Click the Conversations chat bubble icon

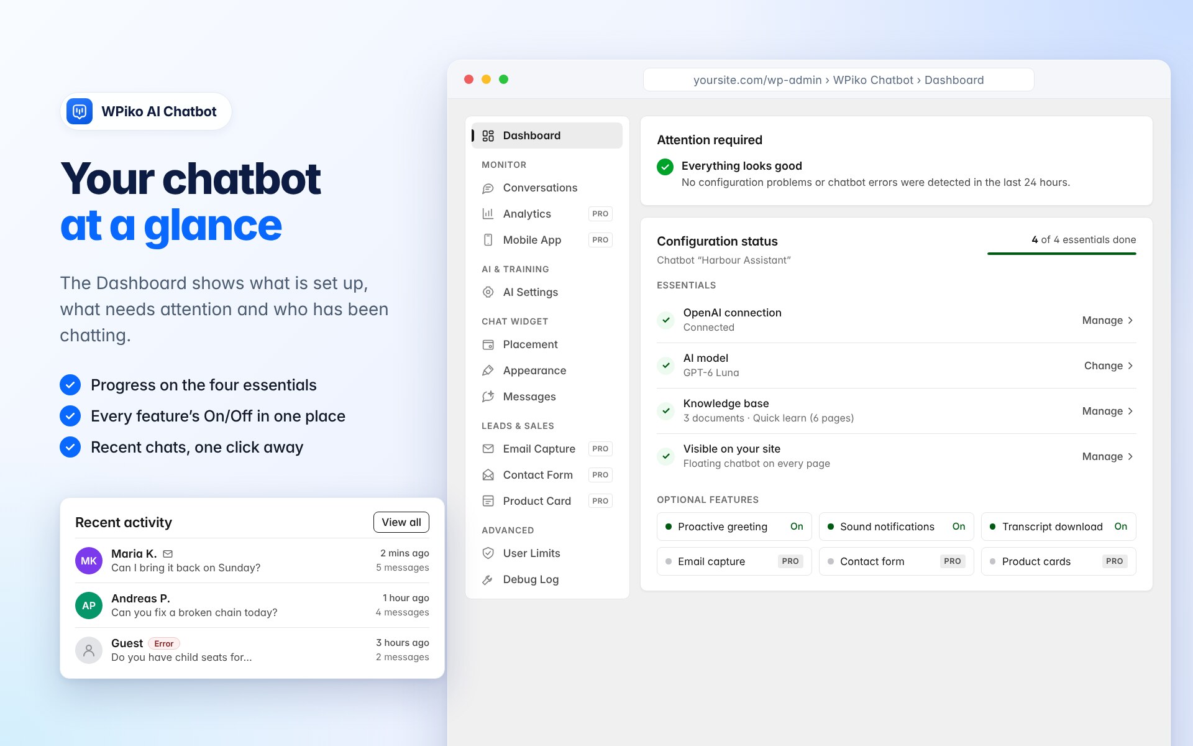[488, 188]
